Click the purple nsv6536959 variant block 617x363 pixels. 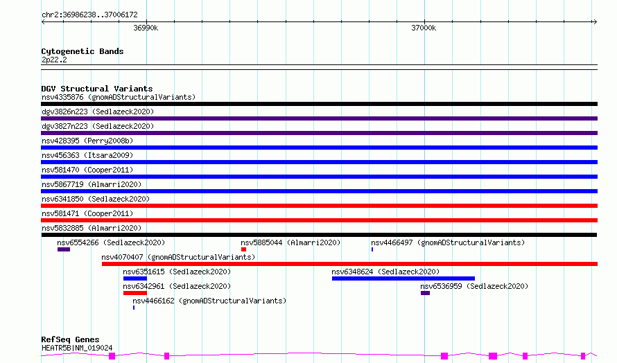coord(425,293)
